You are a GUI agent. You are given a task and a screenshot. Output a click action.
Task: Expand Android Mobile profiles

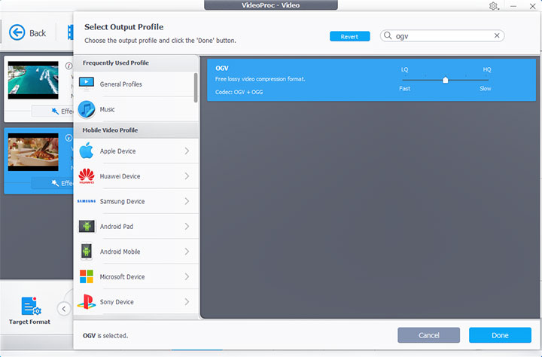pyautogui.click(x=187, y=252)
